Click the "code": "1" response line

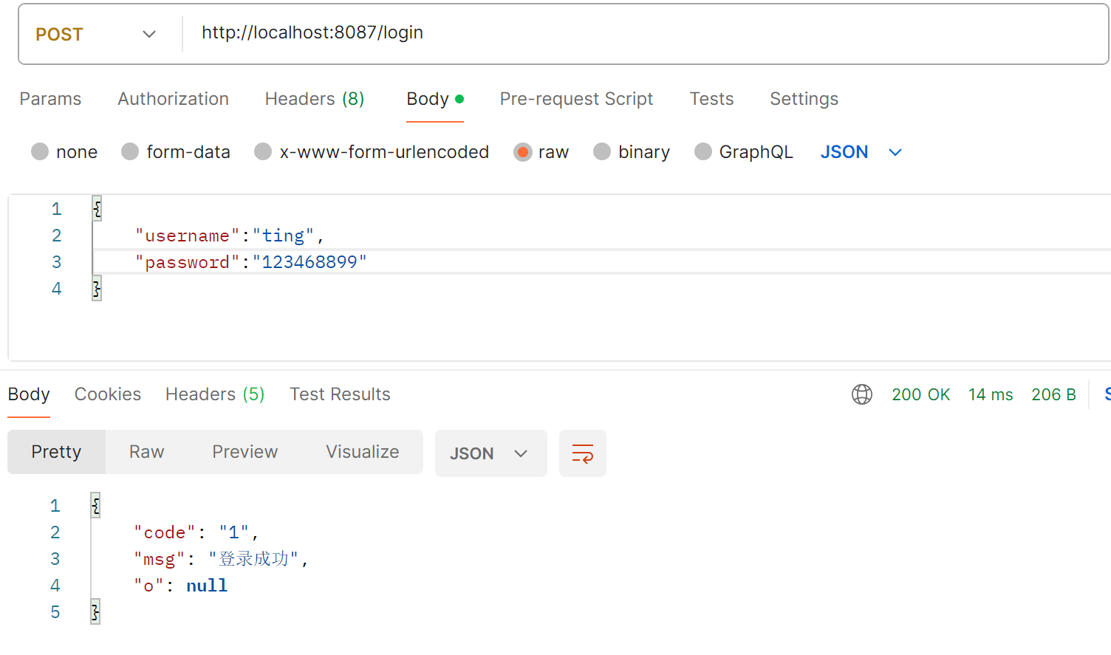[196, 532]
